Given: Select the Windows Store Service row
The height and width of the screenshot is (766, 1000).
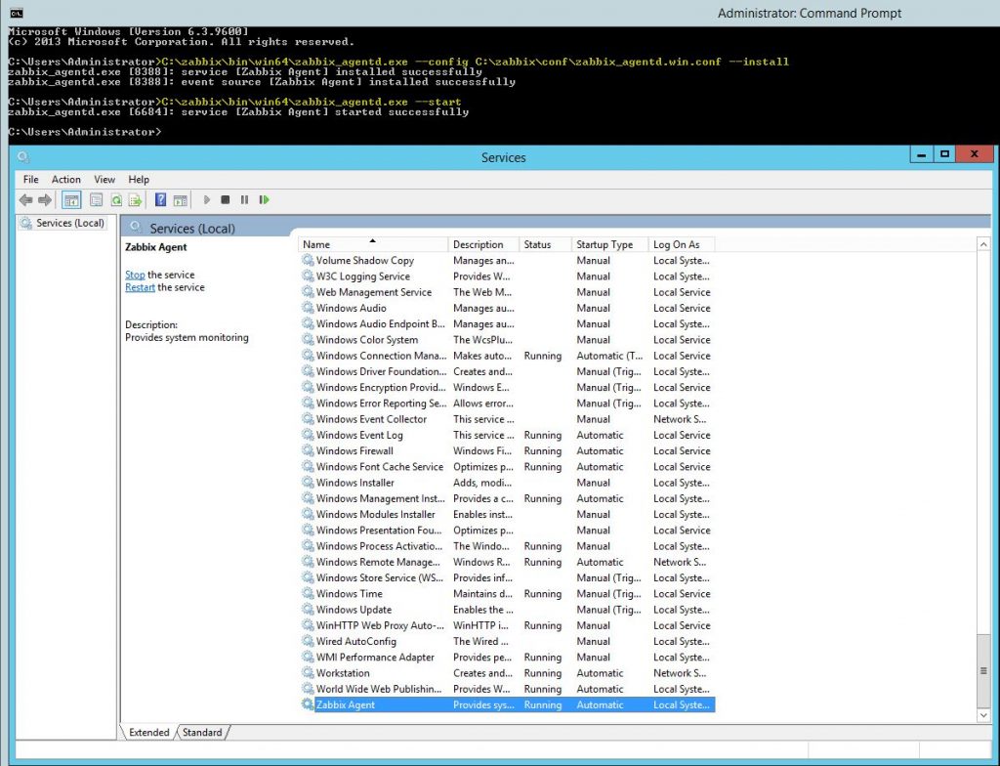Looking at the screenshot, I should [507, 577].
